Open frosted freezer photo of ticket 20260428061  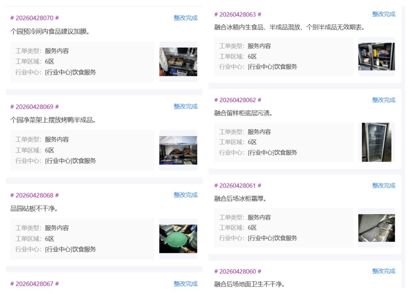[x=377, y=228]
